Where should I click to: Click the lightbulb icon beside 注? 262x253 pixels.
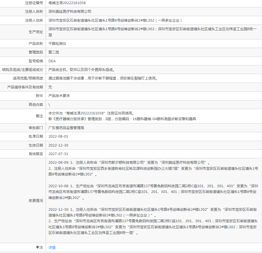(37, 247)
